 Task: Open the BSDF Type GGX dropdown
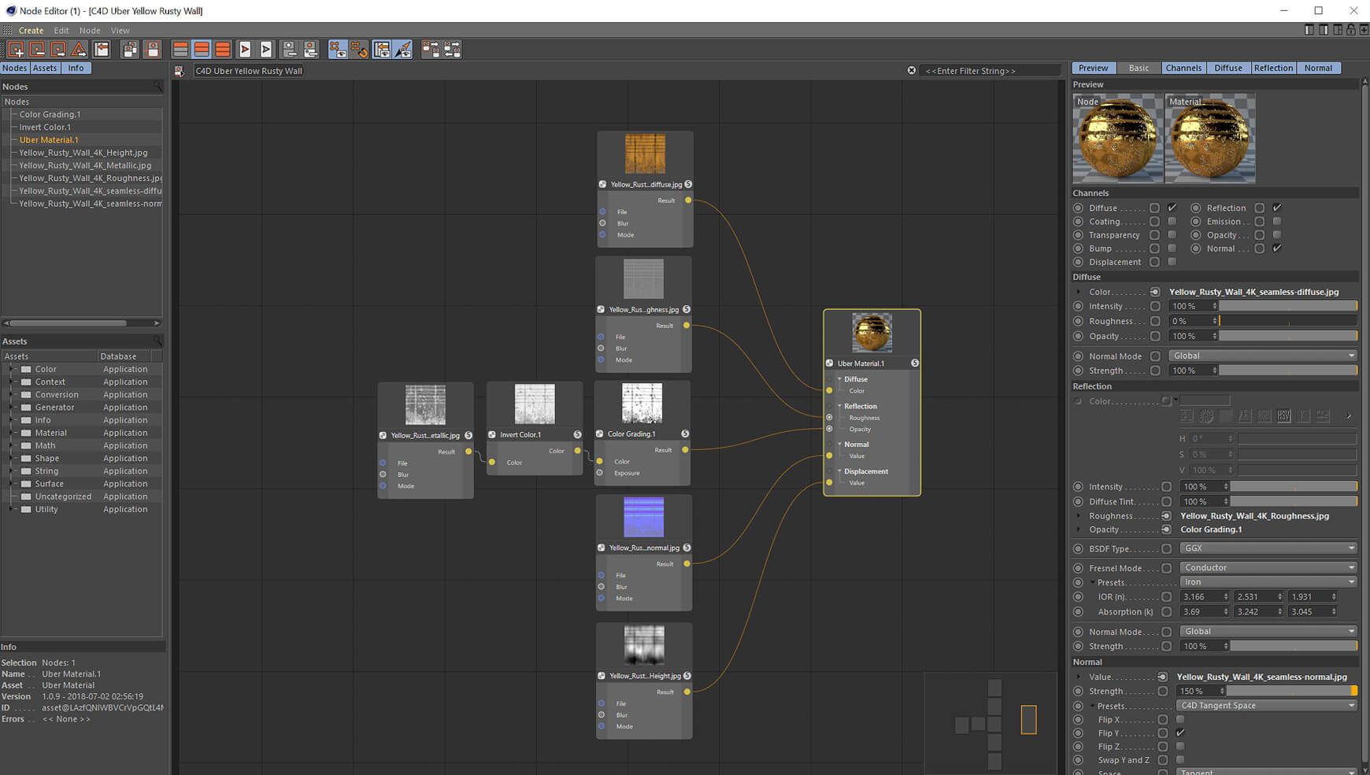pos(1268,549)
